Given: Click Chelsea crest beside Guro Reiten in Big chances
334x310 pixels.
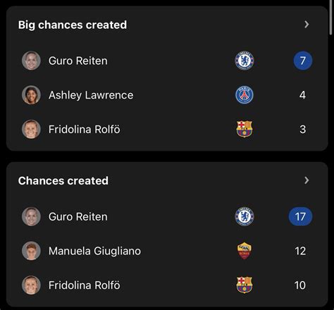Looking at the screenshot, I should coord(245,61).
